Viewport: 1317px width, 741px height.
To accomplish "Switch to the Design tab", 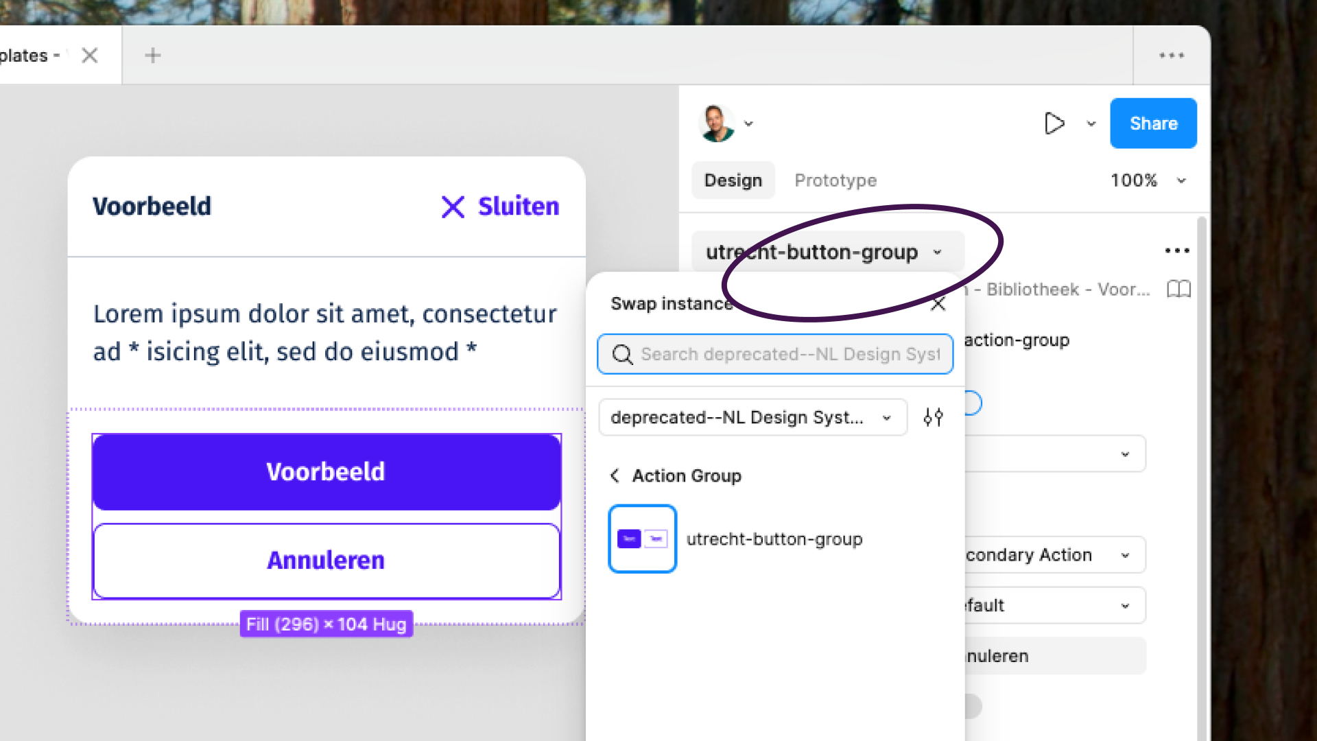I will [x=733, y=180].
